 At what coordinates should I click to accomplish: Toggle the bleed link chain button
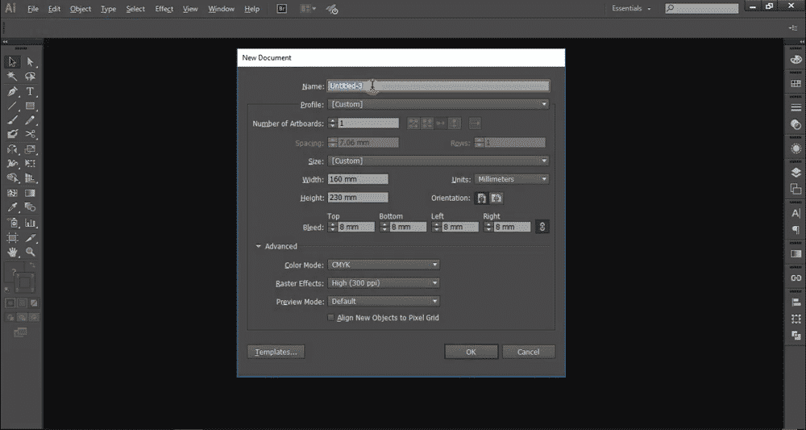(542, 227)
